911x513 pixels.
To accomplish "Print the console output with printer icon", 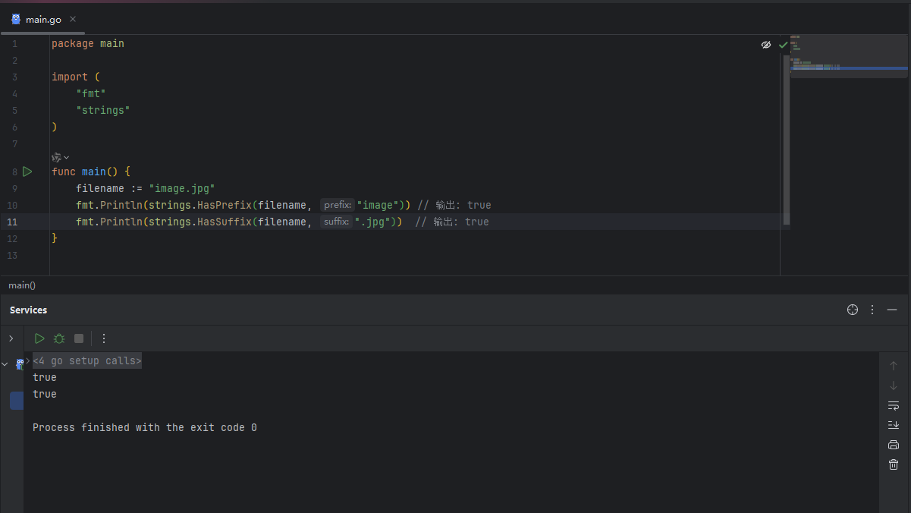I will coord(894,445).
